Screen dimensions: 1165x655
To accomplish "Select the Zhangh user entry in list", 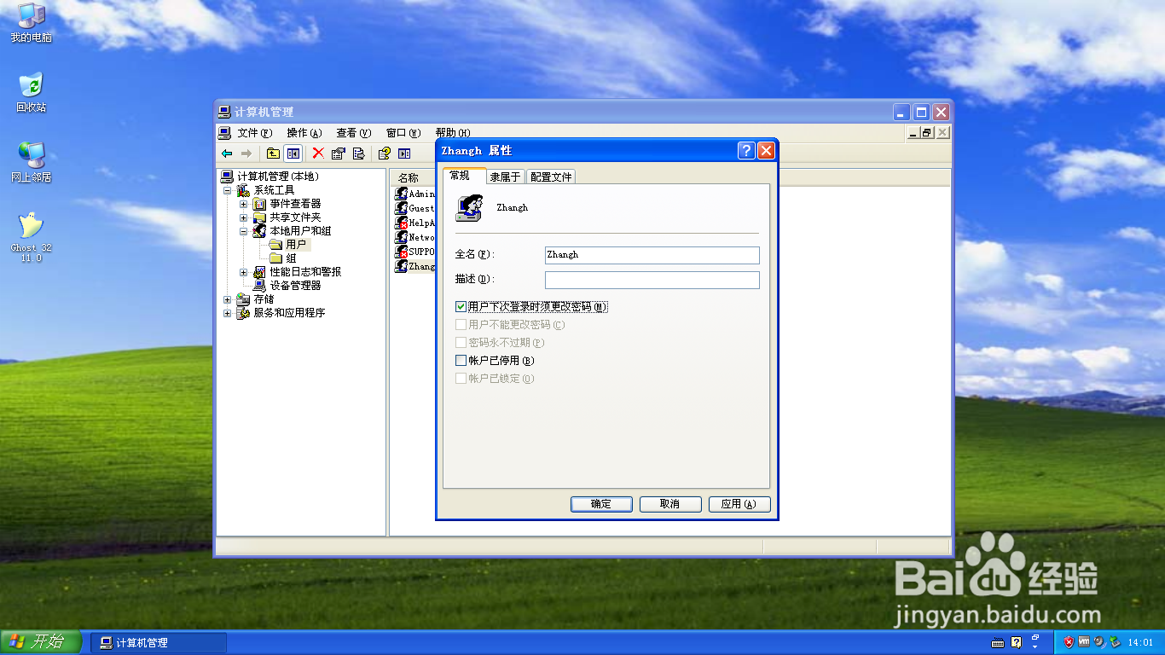I will pyautogui.click(x=415, y=266).
